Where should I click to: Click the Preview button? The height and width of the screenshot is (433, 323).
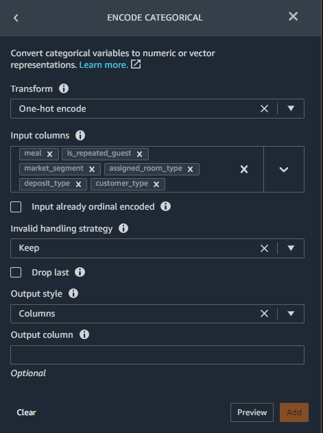click(x=252, y=412)
